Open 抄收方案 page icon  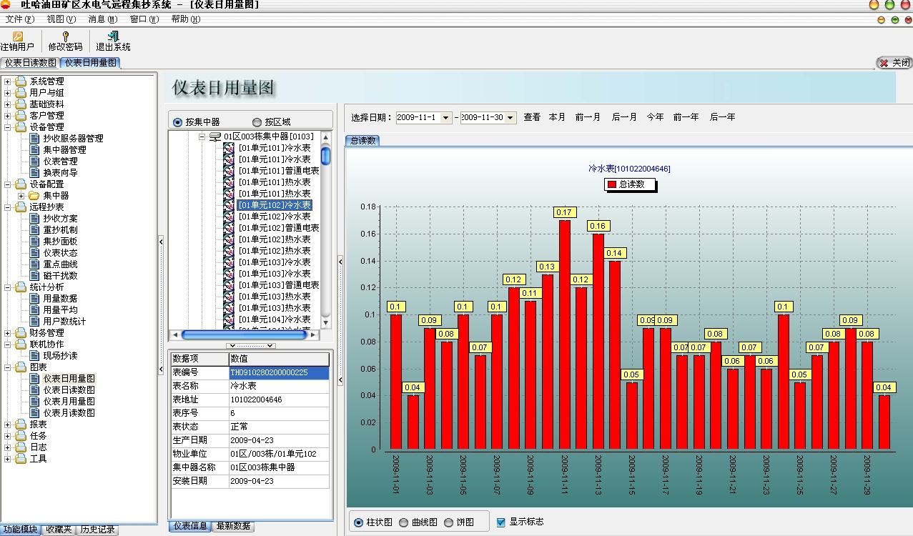(35, 219)
